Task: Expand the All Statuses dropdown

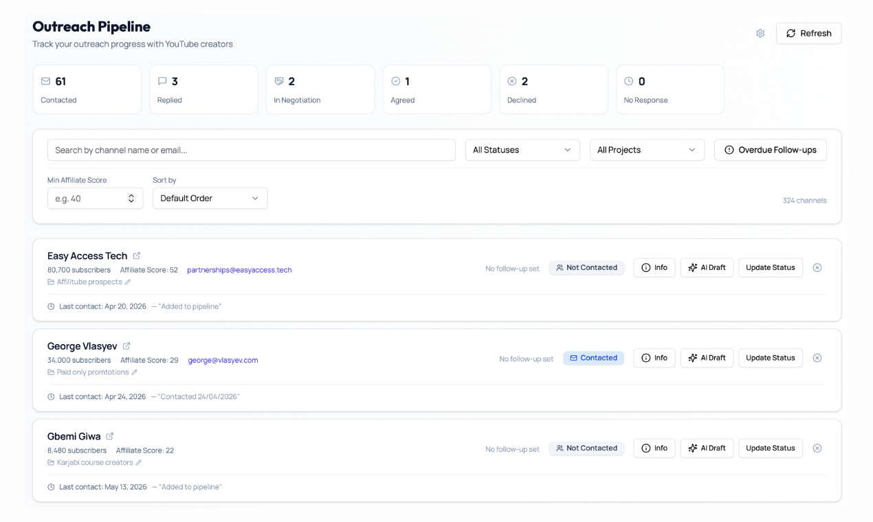Action: (522, 150)
